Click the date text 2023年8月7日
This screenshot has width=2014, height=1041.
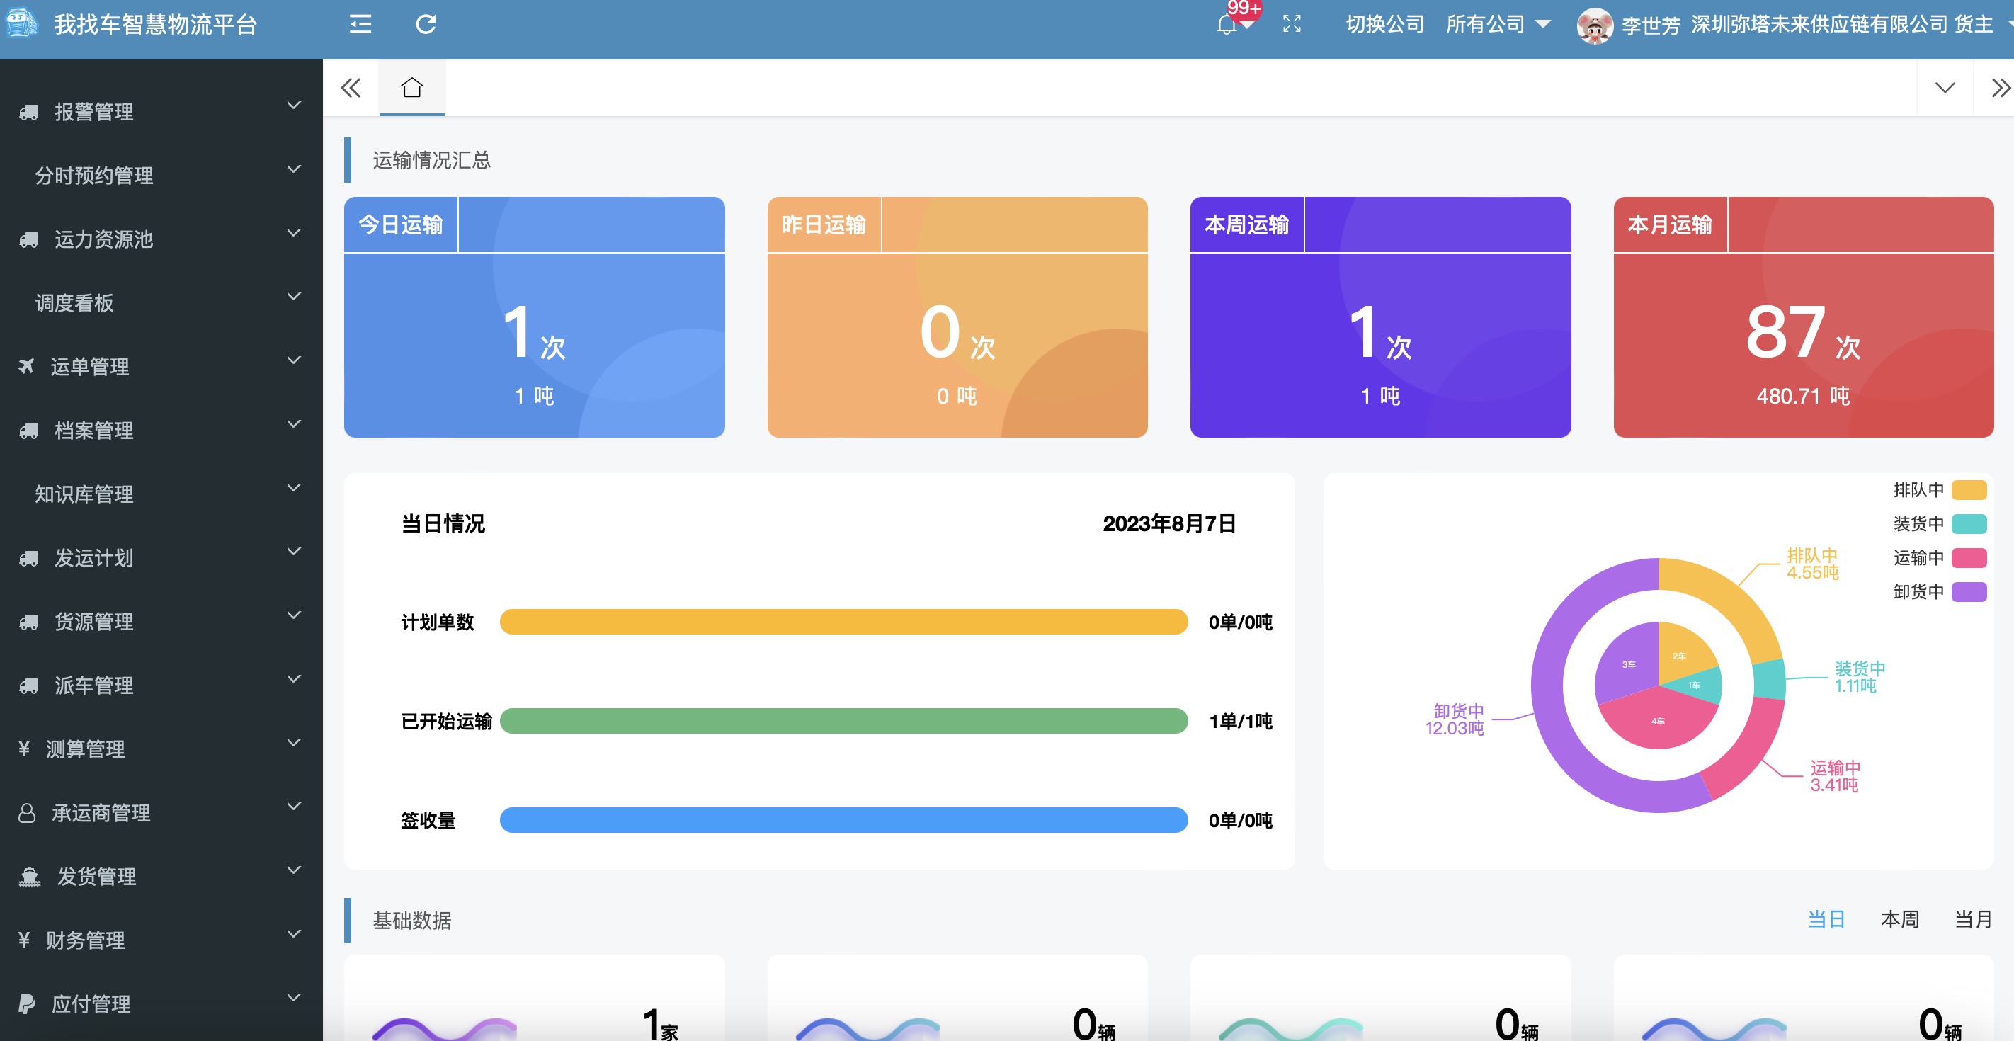tap(1169, 523)
